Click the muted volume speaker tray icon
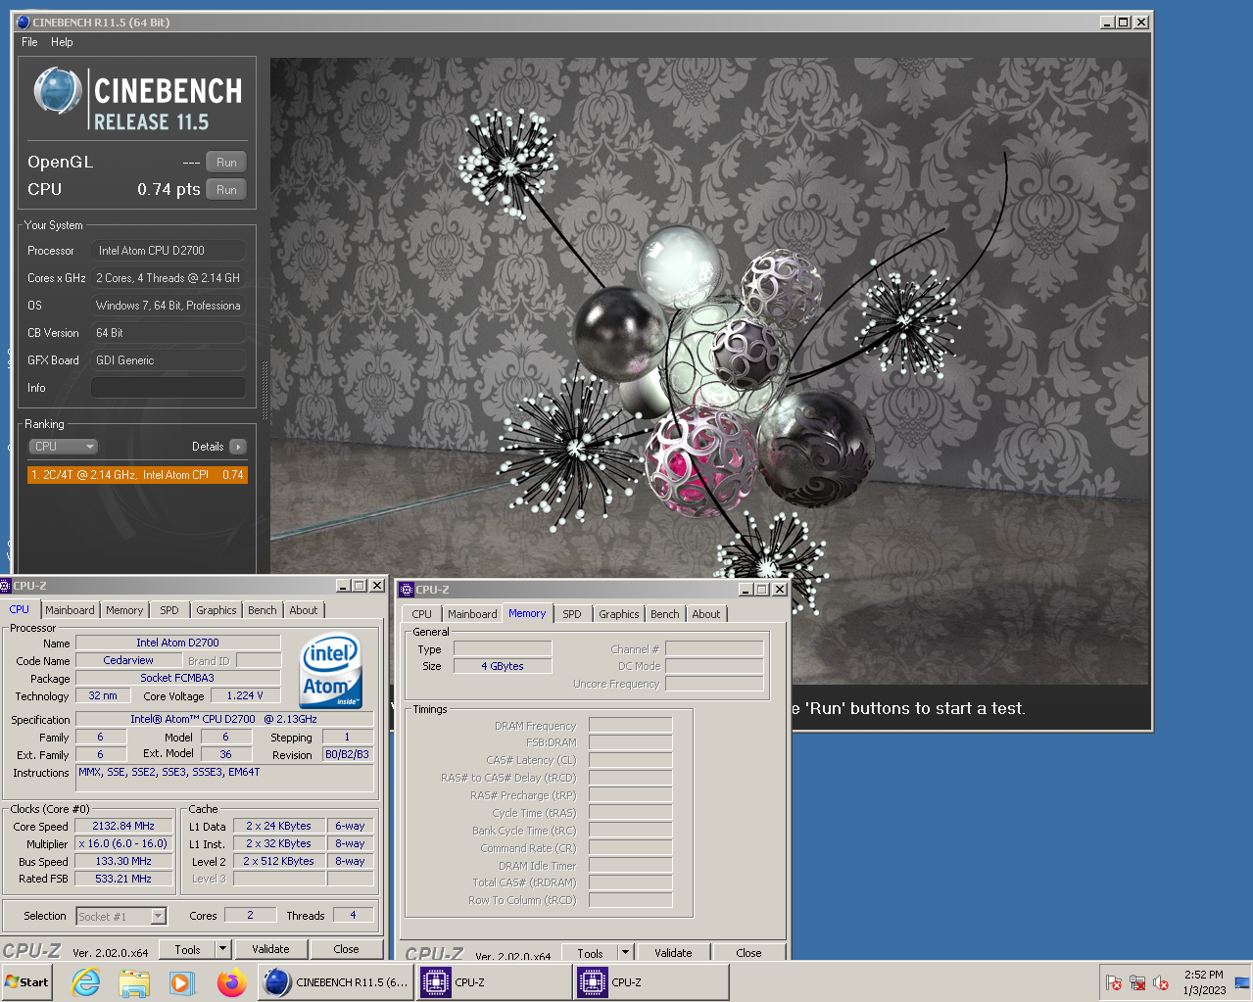The height and width of the screenshot is (1002, 1253). click(x=1161, y=982)
